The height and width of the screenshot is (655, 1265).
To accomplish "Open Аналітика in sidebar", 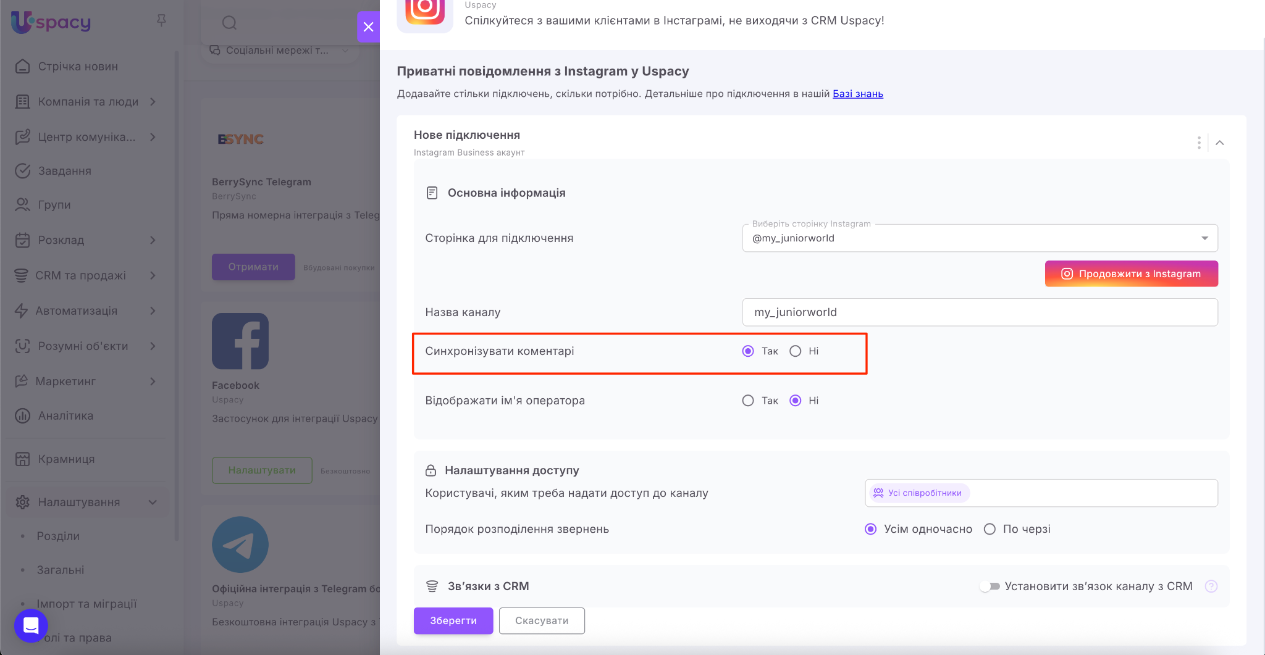I will point(65,416).
